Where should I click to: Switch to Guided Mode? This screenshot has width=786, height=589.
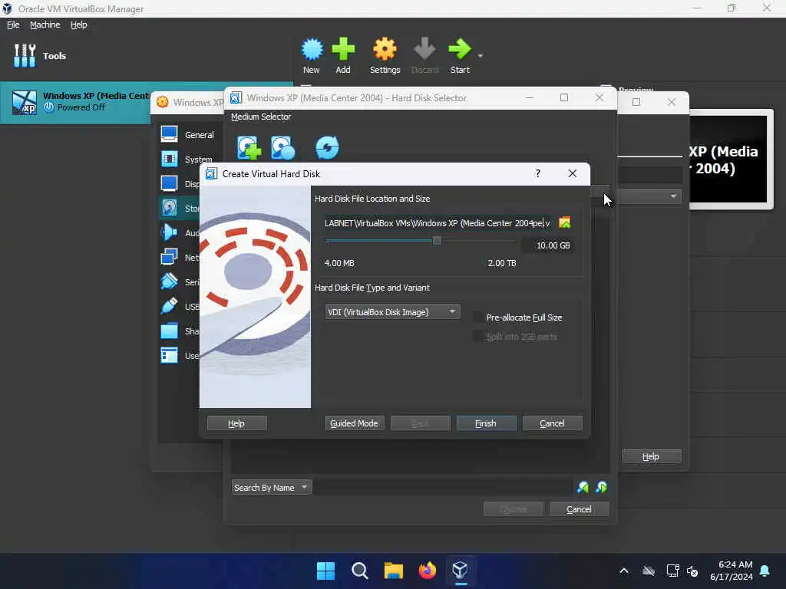(x=354, y=423)
